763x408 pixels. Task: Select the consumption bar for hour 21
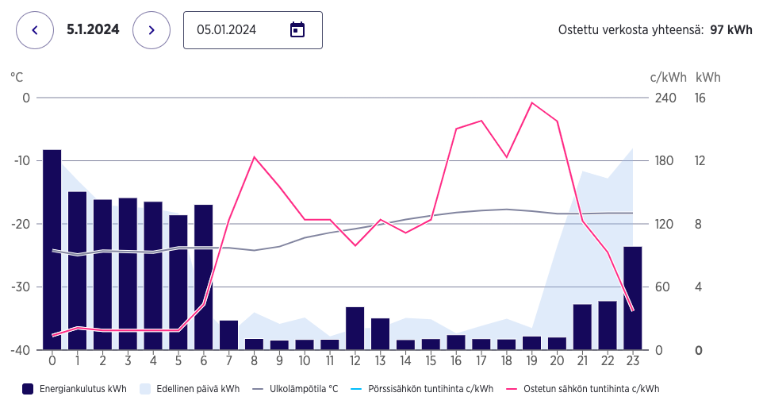pyautogui.click(x=582, y=326)
